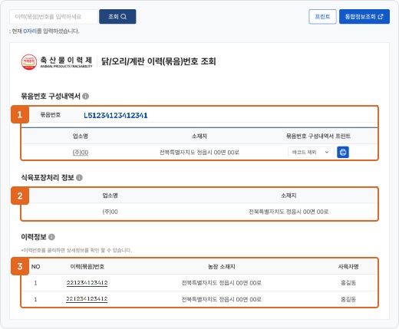Open the 바코드 제외 dropdown
The width and height of the screenshot is (399, 329).
pos(311,152)
